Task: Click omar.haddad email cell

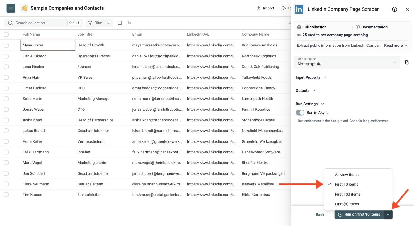Action: coord(157,88)
